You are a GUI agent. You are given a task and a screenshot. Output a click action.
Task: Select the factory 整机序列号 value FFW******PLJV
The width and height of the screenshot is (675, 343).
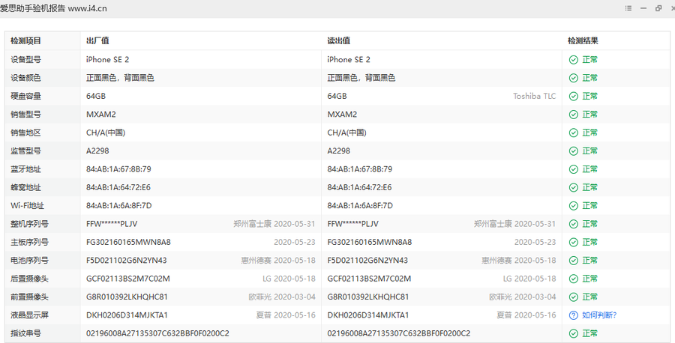pos(112,224)
